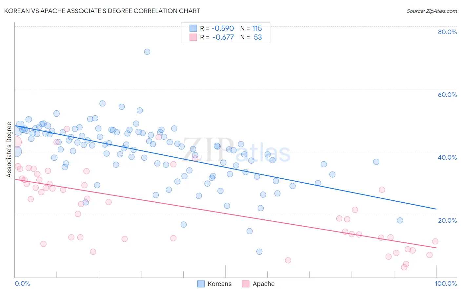Click the 20.0% y-axis label
Viewport: 461px width, 293px height.
click(447, 220)
